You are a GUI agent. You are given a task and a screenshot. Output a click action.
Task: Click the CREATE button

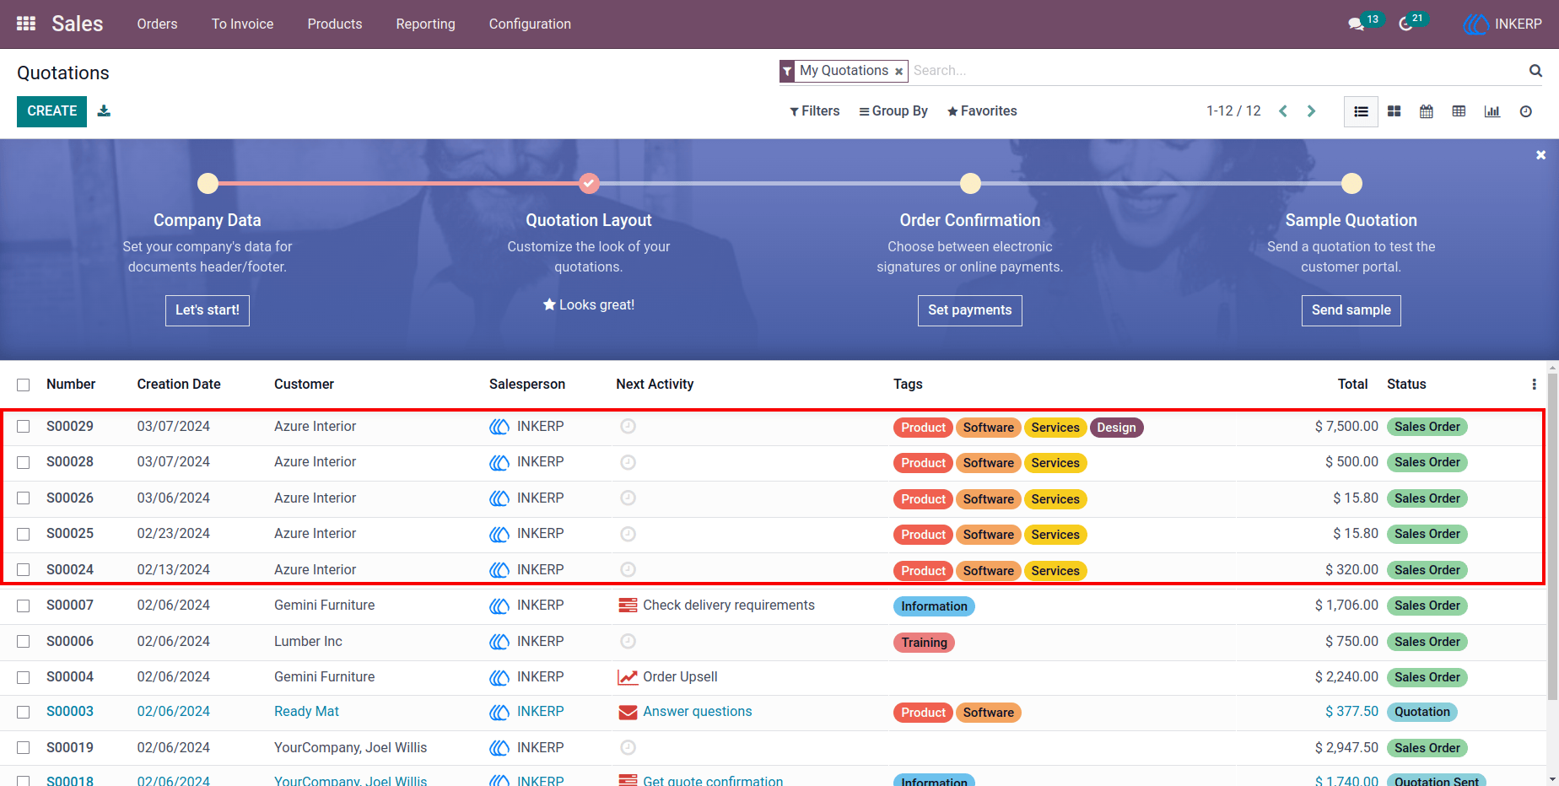click(x=51, y=111)
